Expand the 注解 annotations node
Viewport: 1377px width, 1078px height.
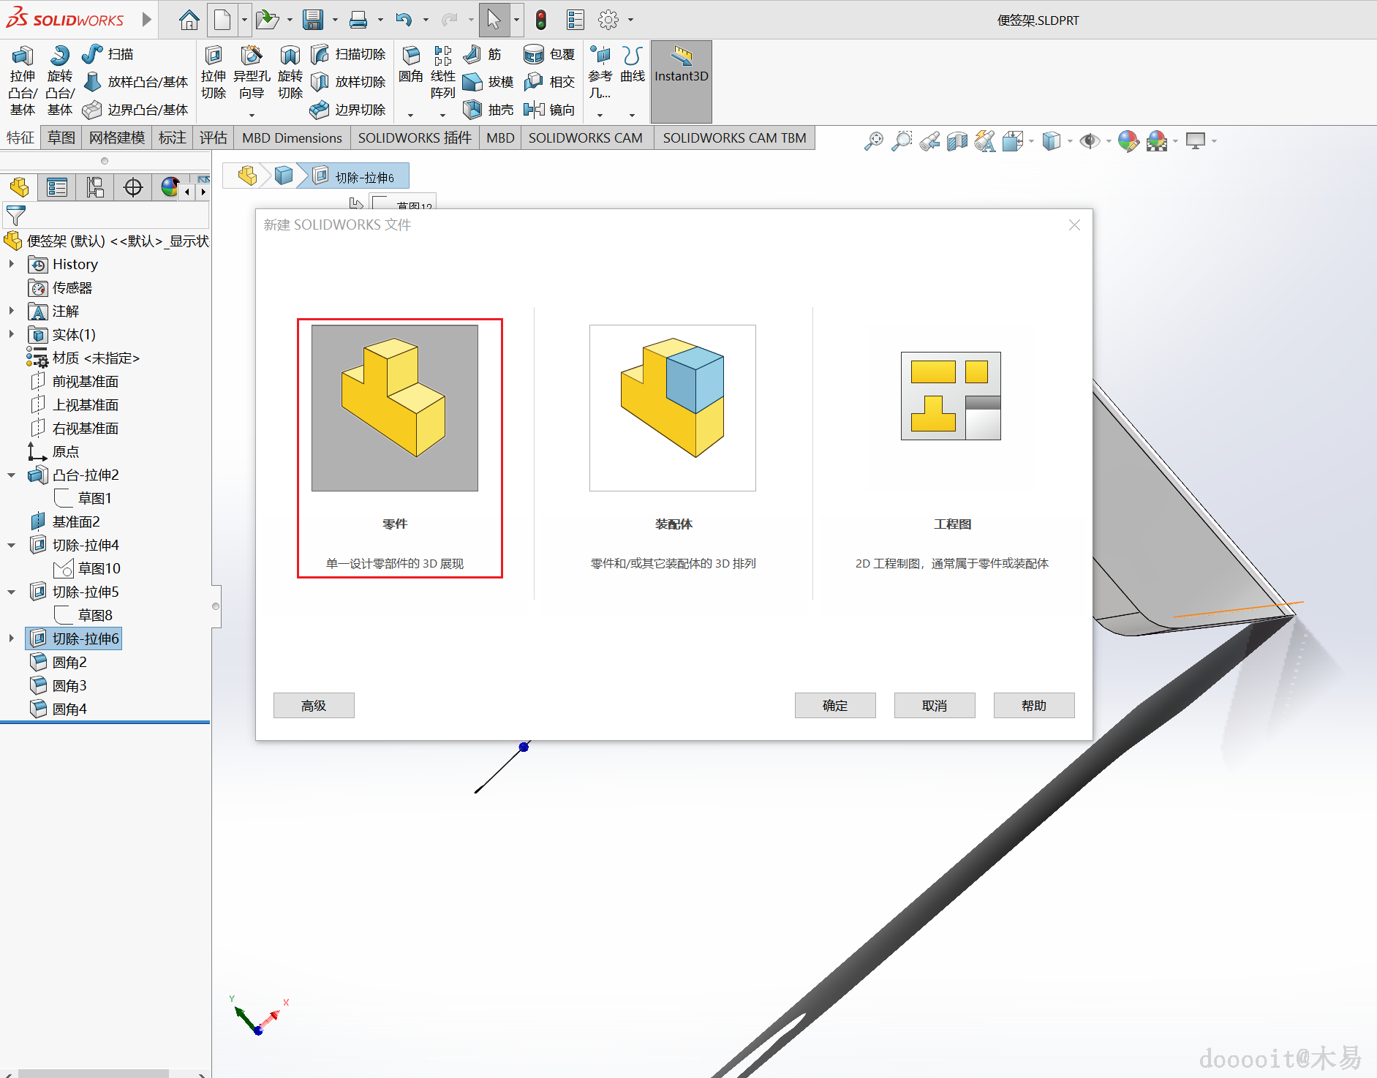coord(11,311)
